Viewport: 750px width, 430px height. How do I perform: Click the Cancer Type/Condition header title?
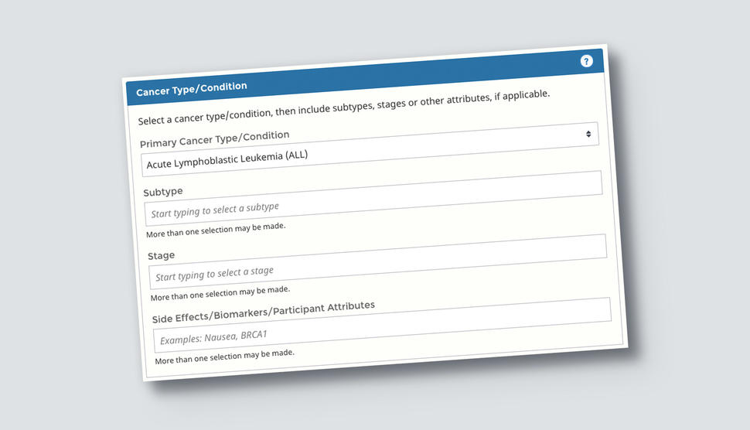(x=192, y=89)
